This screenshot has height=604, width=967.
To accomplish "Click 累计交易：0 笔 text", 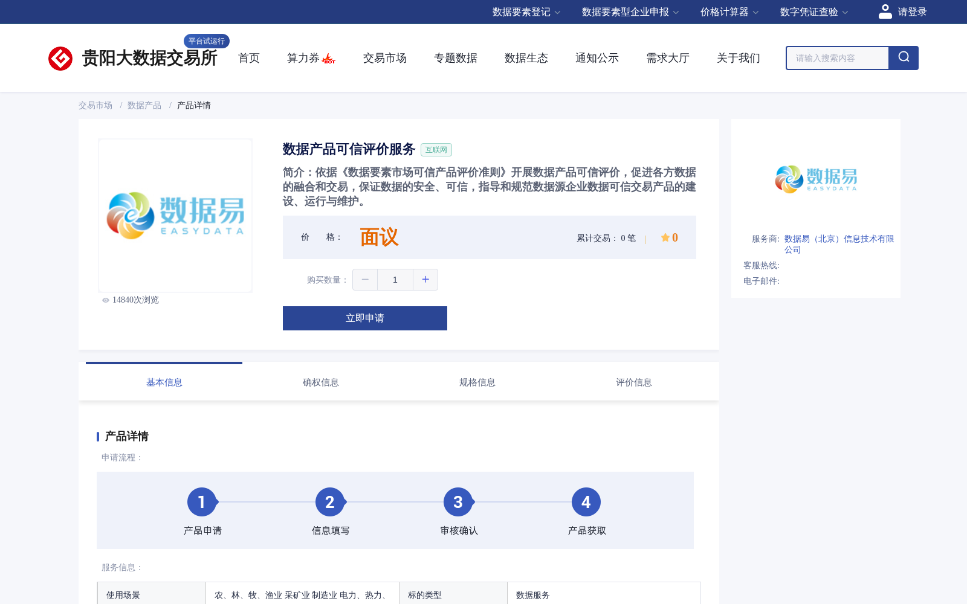I will click(606, 238).
